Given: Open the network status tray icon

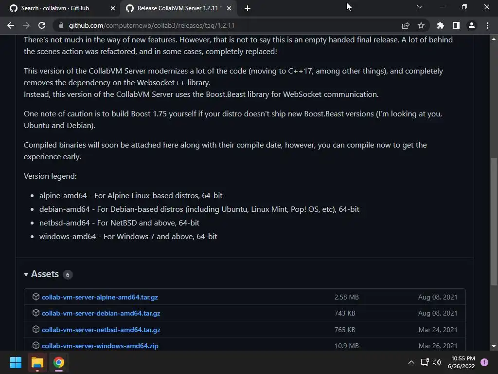Looking at the screenshot, I should click(x=425, y=362).
